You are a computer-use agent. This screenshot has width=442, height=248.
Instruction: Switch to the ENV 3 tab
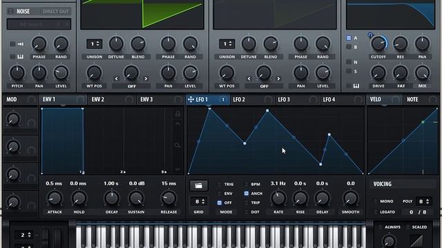point(161,99)
